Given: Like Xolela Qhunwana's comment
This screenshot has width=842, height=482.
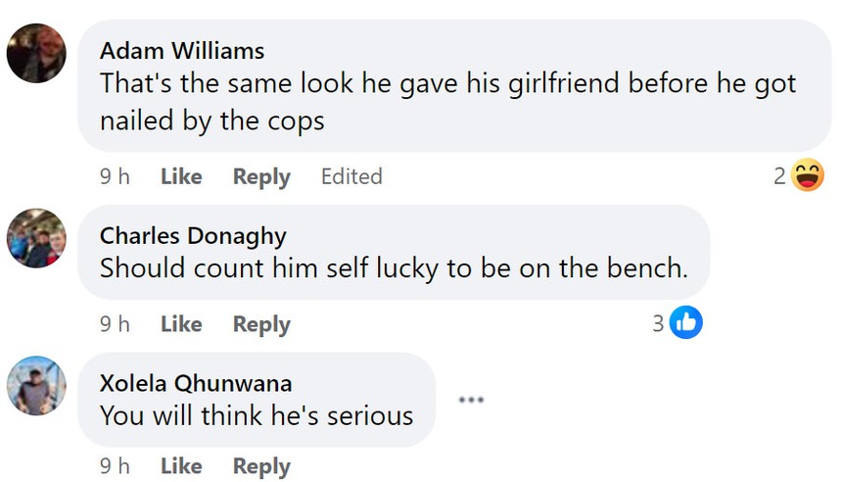Looking at the screenshot, I should point(181,466).
